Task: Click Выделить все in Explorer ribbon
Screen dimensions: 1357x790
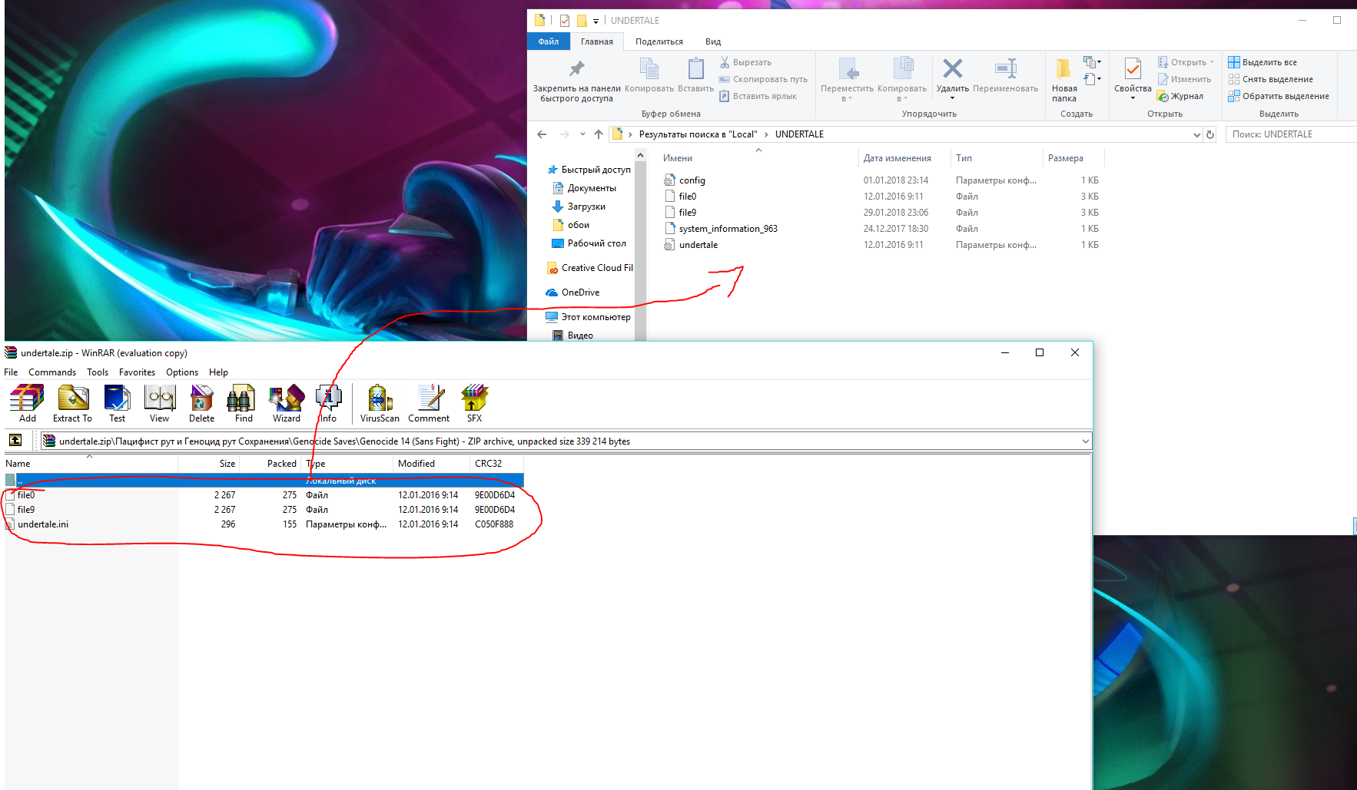Action: 1262,62
